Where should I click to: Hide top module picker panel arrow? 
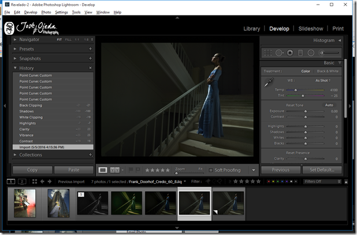pos(177,18)
